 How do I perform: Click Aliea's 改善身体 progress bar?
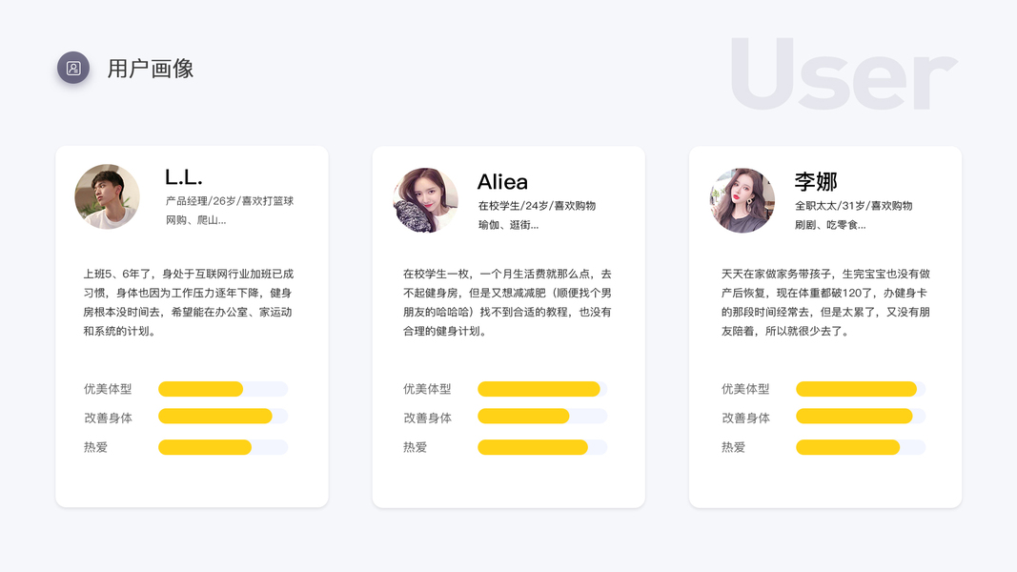(x=541, y=417)
